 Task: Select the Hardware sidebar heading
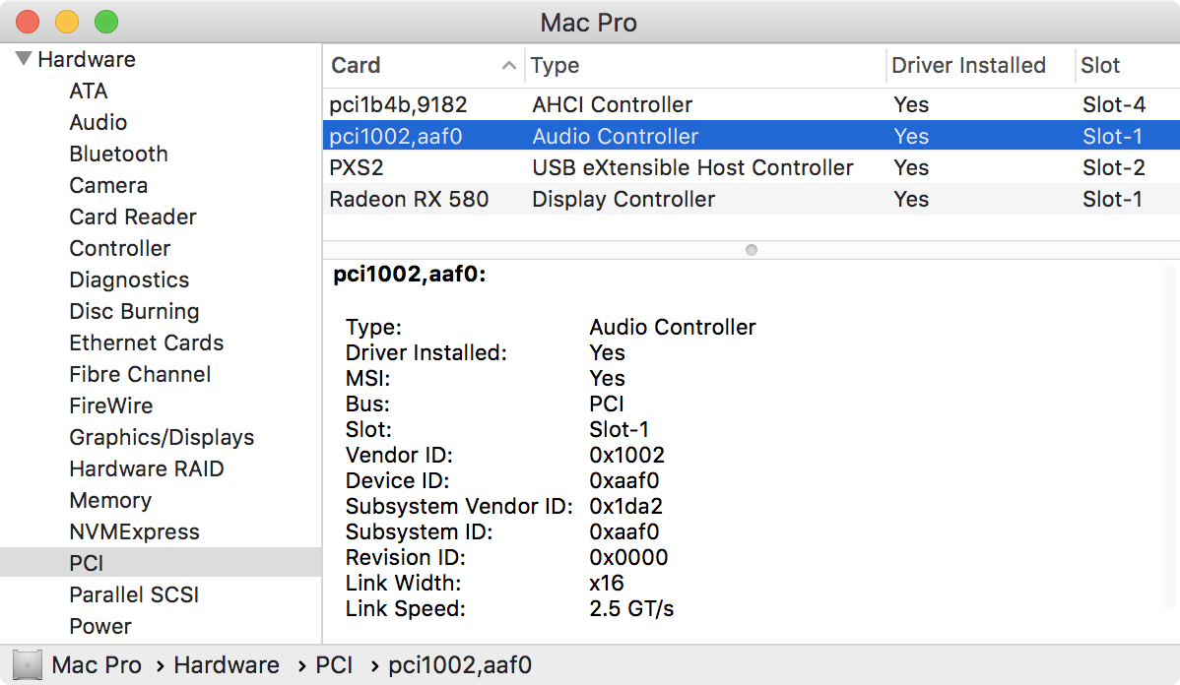tap(87, 59)
